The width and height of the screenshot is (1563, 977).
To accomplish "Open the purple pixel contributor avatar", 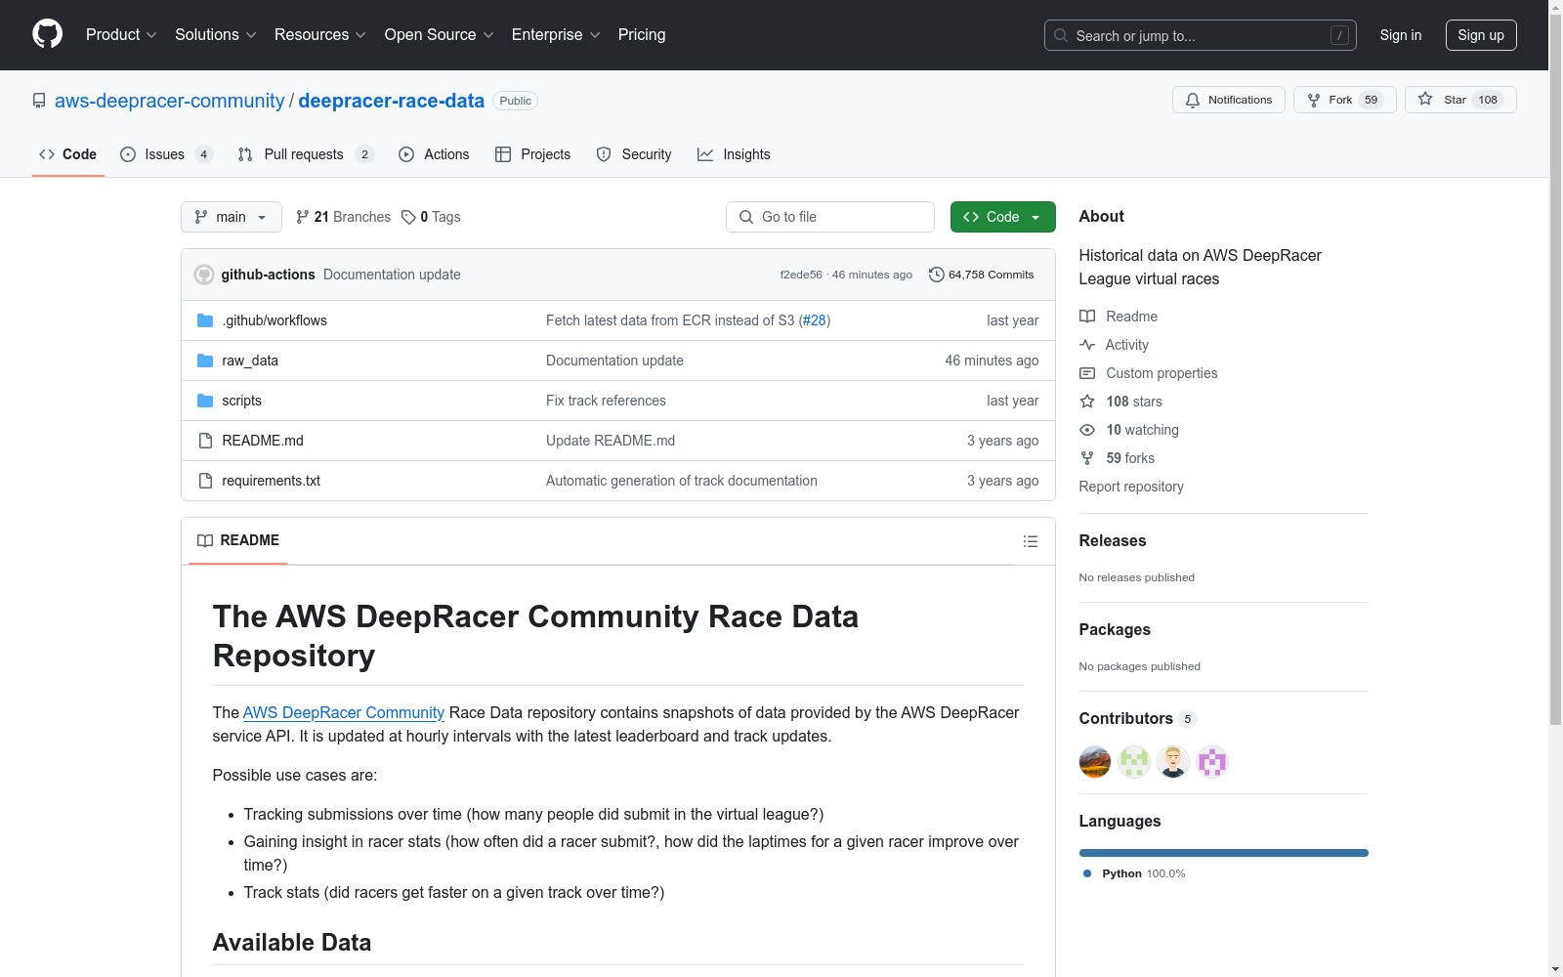I will (x=1212, y=762).
